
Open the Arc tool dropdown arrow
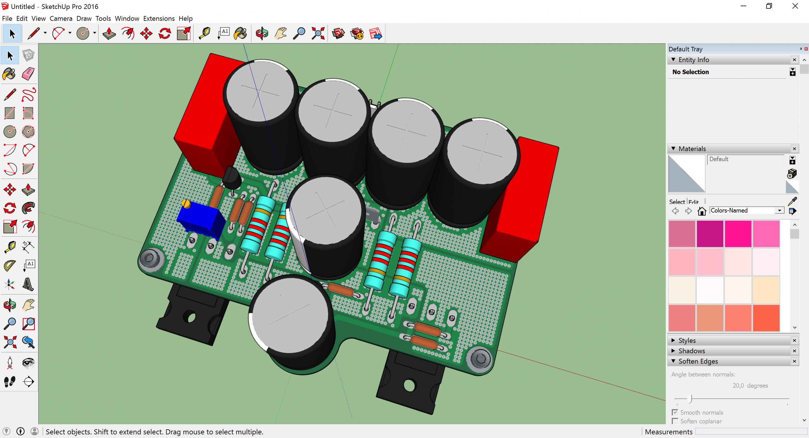[x=70, y=33]
